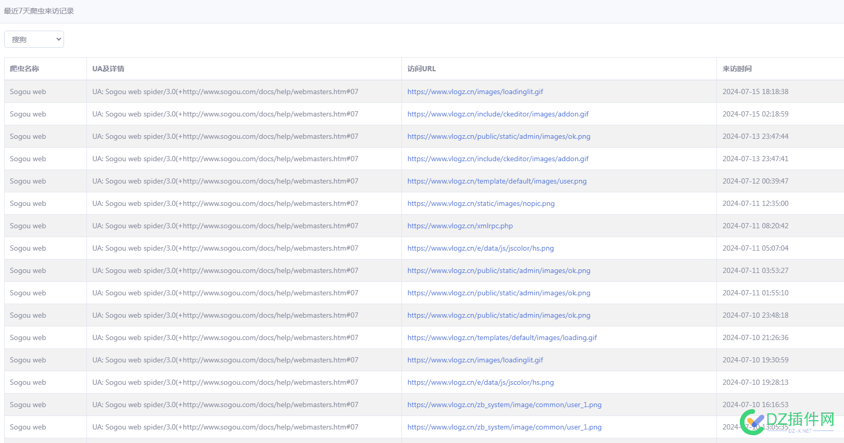Image resolution: width=844 pixels, height=443 pixels.
Task: Select timestamp 2024-07-15 02:18:59
Action: pyautogui.click(x=755, y=114)
